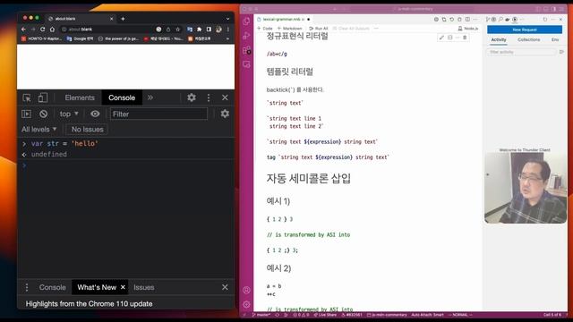573x322 pixels.
Task: Show more DevTools tabs via double chevron
Action: click(150, 97)
